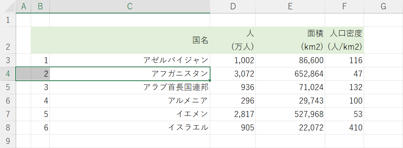Click density value 100
The height and width of the screenshot is (148, 403).
pyautogui.click(x=345, y=101)
